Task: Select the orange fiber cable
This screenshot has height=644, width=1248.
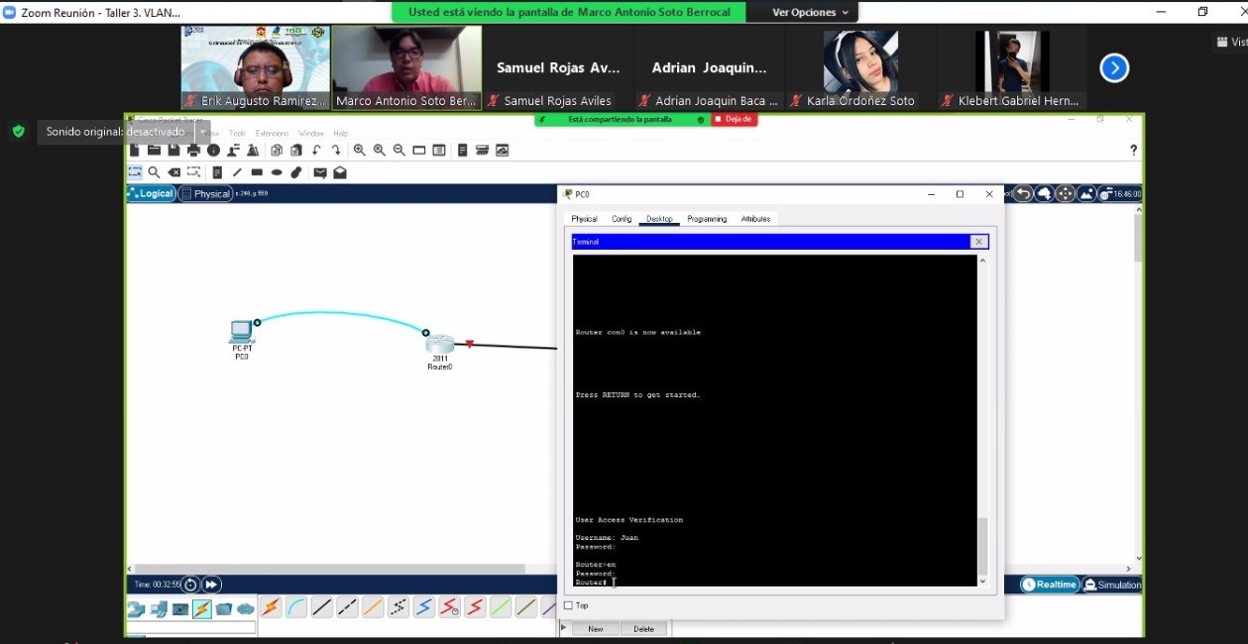Action: pos(374,607)
